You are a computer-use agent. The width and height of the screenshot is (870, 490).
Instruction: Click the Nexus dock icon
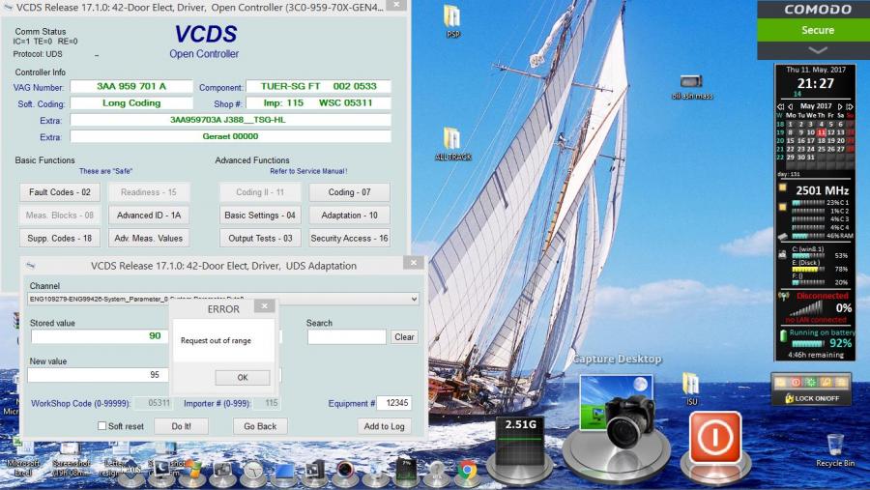pos(130,471)
